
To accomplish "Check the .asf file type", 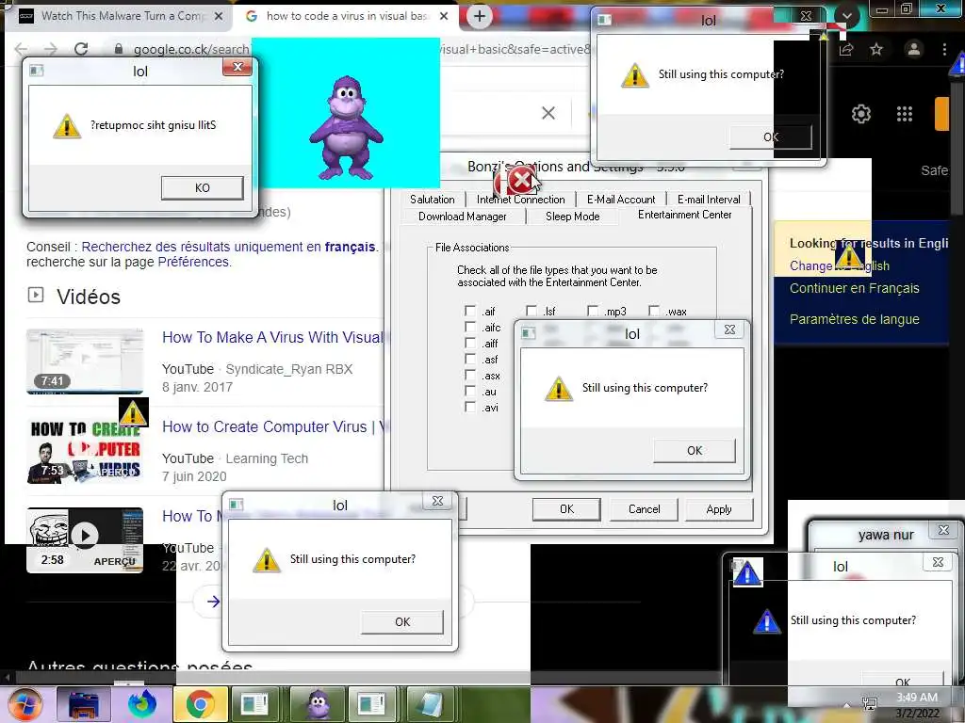I will [x=470, y=359].
